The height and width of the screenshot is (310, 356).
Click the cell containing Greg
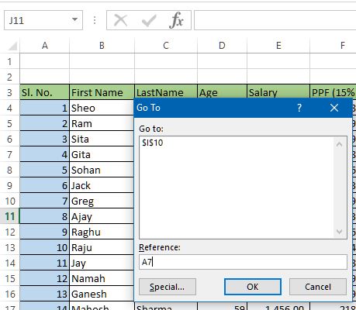point(102,201)
